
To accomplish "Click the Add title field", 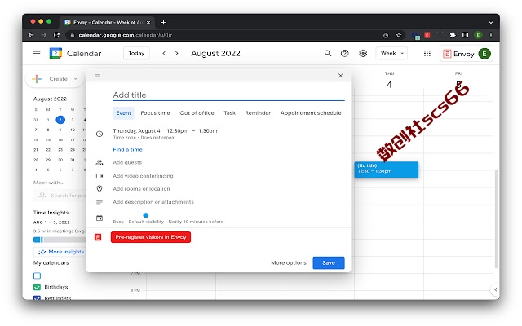I will [228, 95].
